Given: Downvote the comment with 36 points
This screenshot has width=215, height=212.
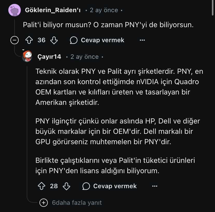Looking at the screenshot, I should (54, 40).
